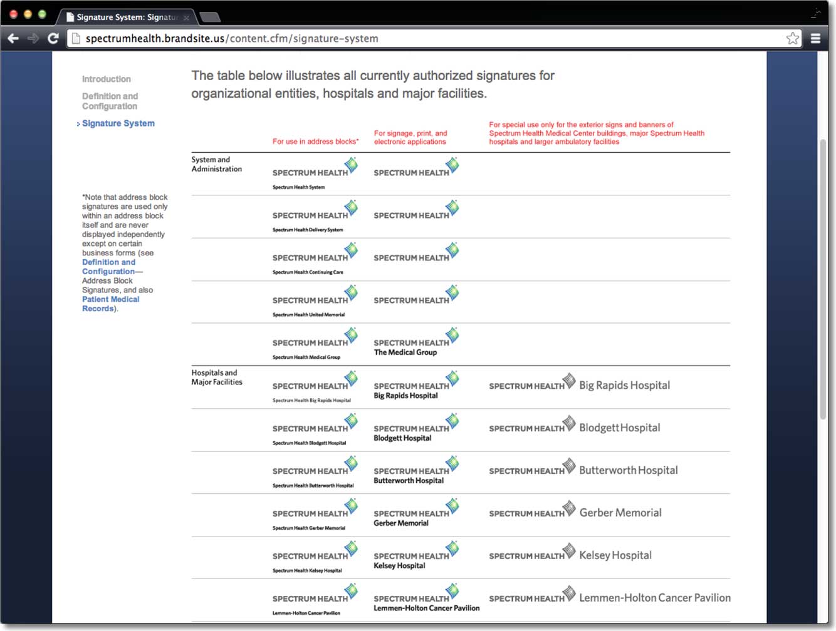The image size is (836, 631).
Task: Open Definition and Configuration in the sidebar menu
Action: (x=110, y=101)
